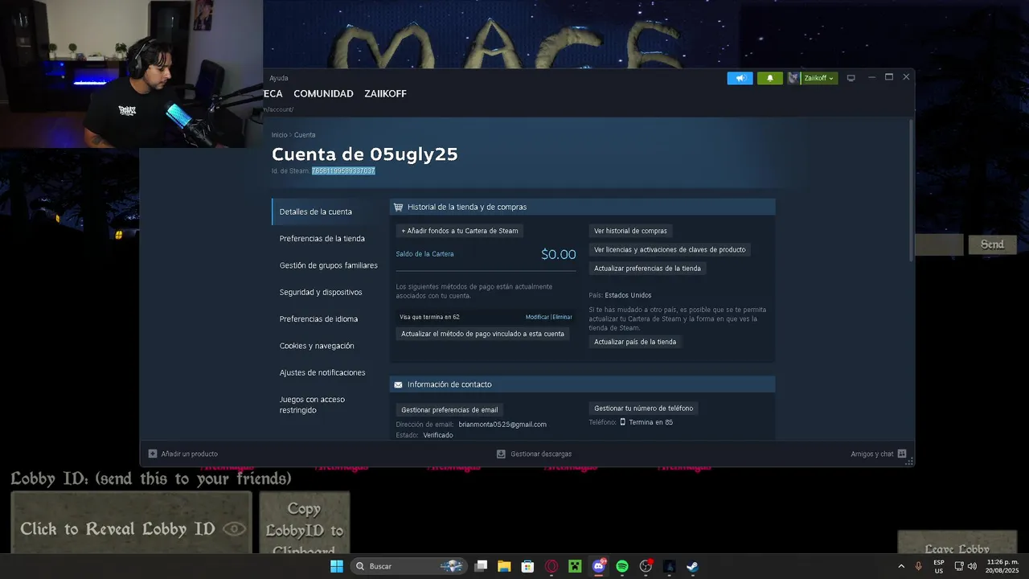Image resolution: width=1029 pixels, height=579 pixels.
Task: Click Actualizar país de la tienda
Action: (x=635, y=342)
